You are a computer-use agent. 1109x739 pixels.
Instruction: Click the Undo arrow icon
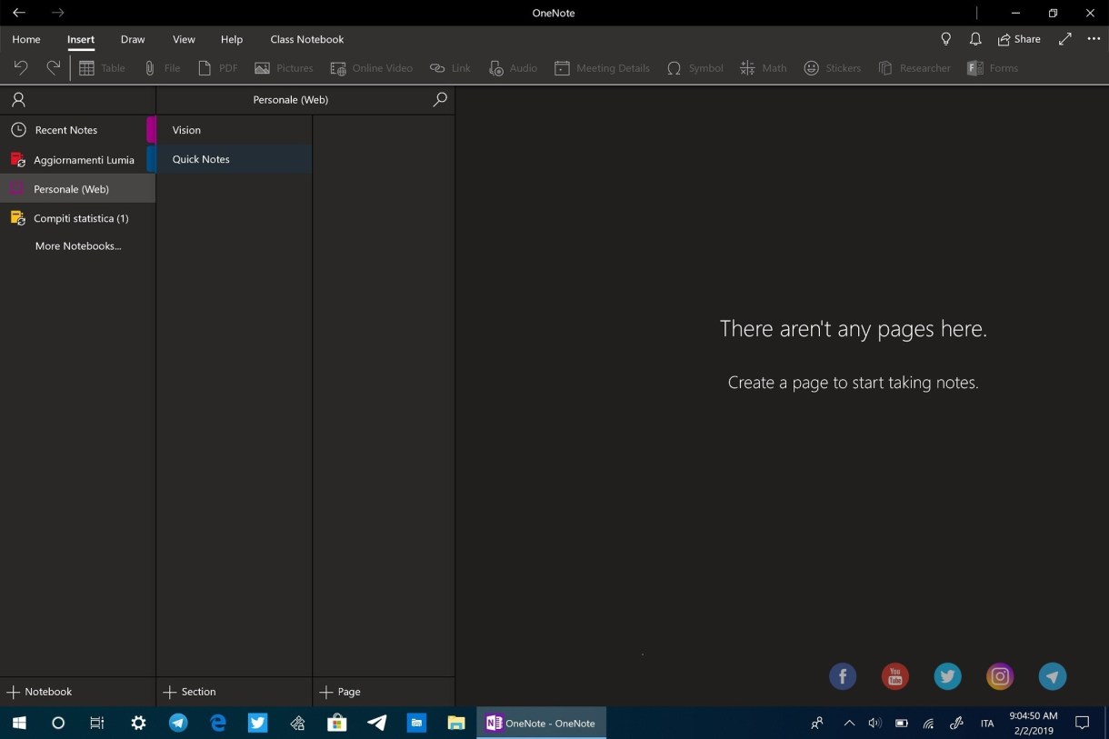pyautogui.click(x=20, y=67)
